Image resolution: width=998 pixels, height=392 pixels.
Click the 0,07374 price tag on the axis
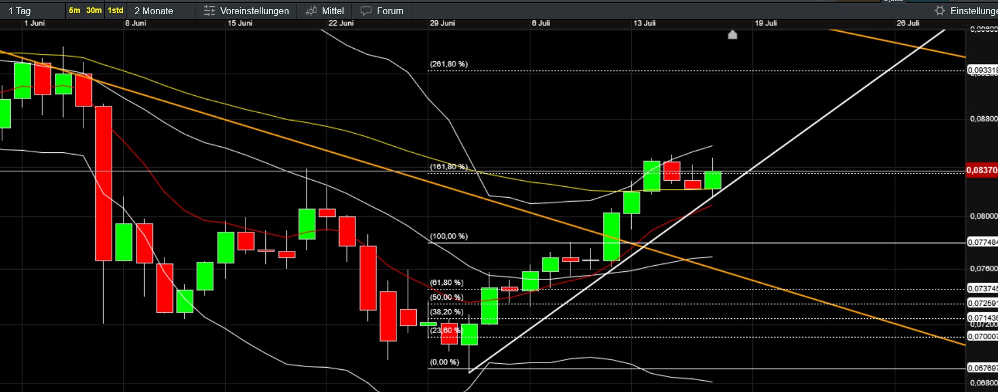982,289
